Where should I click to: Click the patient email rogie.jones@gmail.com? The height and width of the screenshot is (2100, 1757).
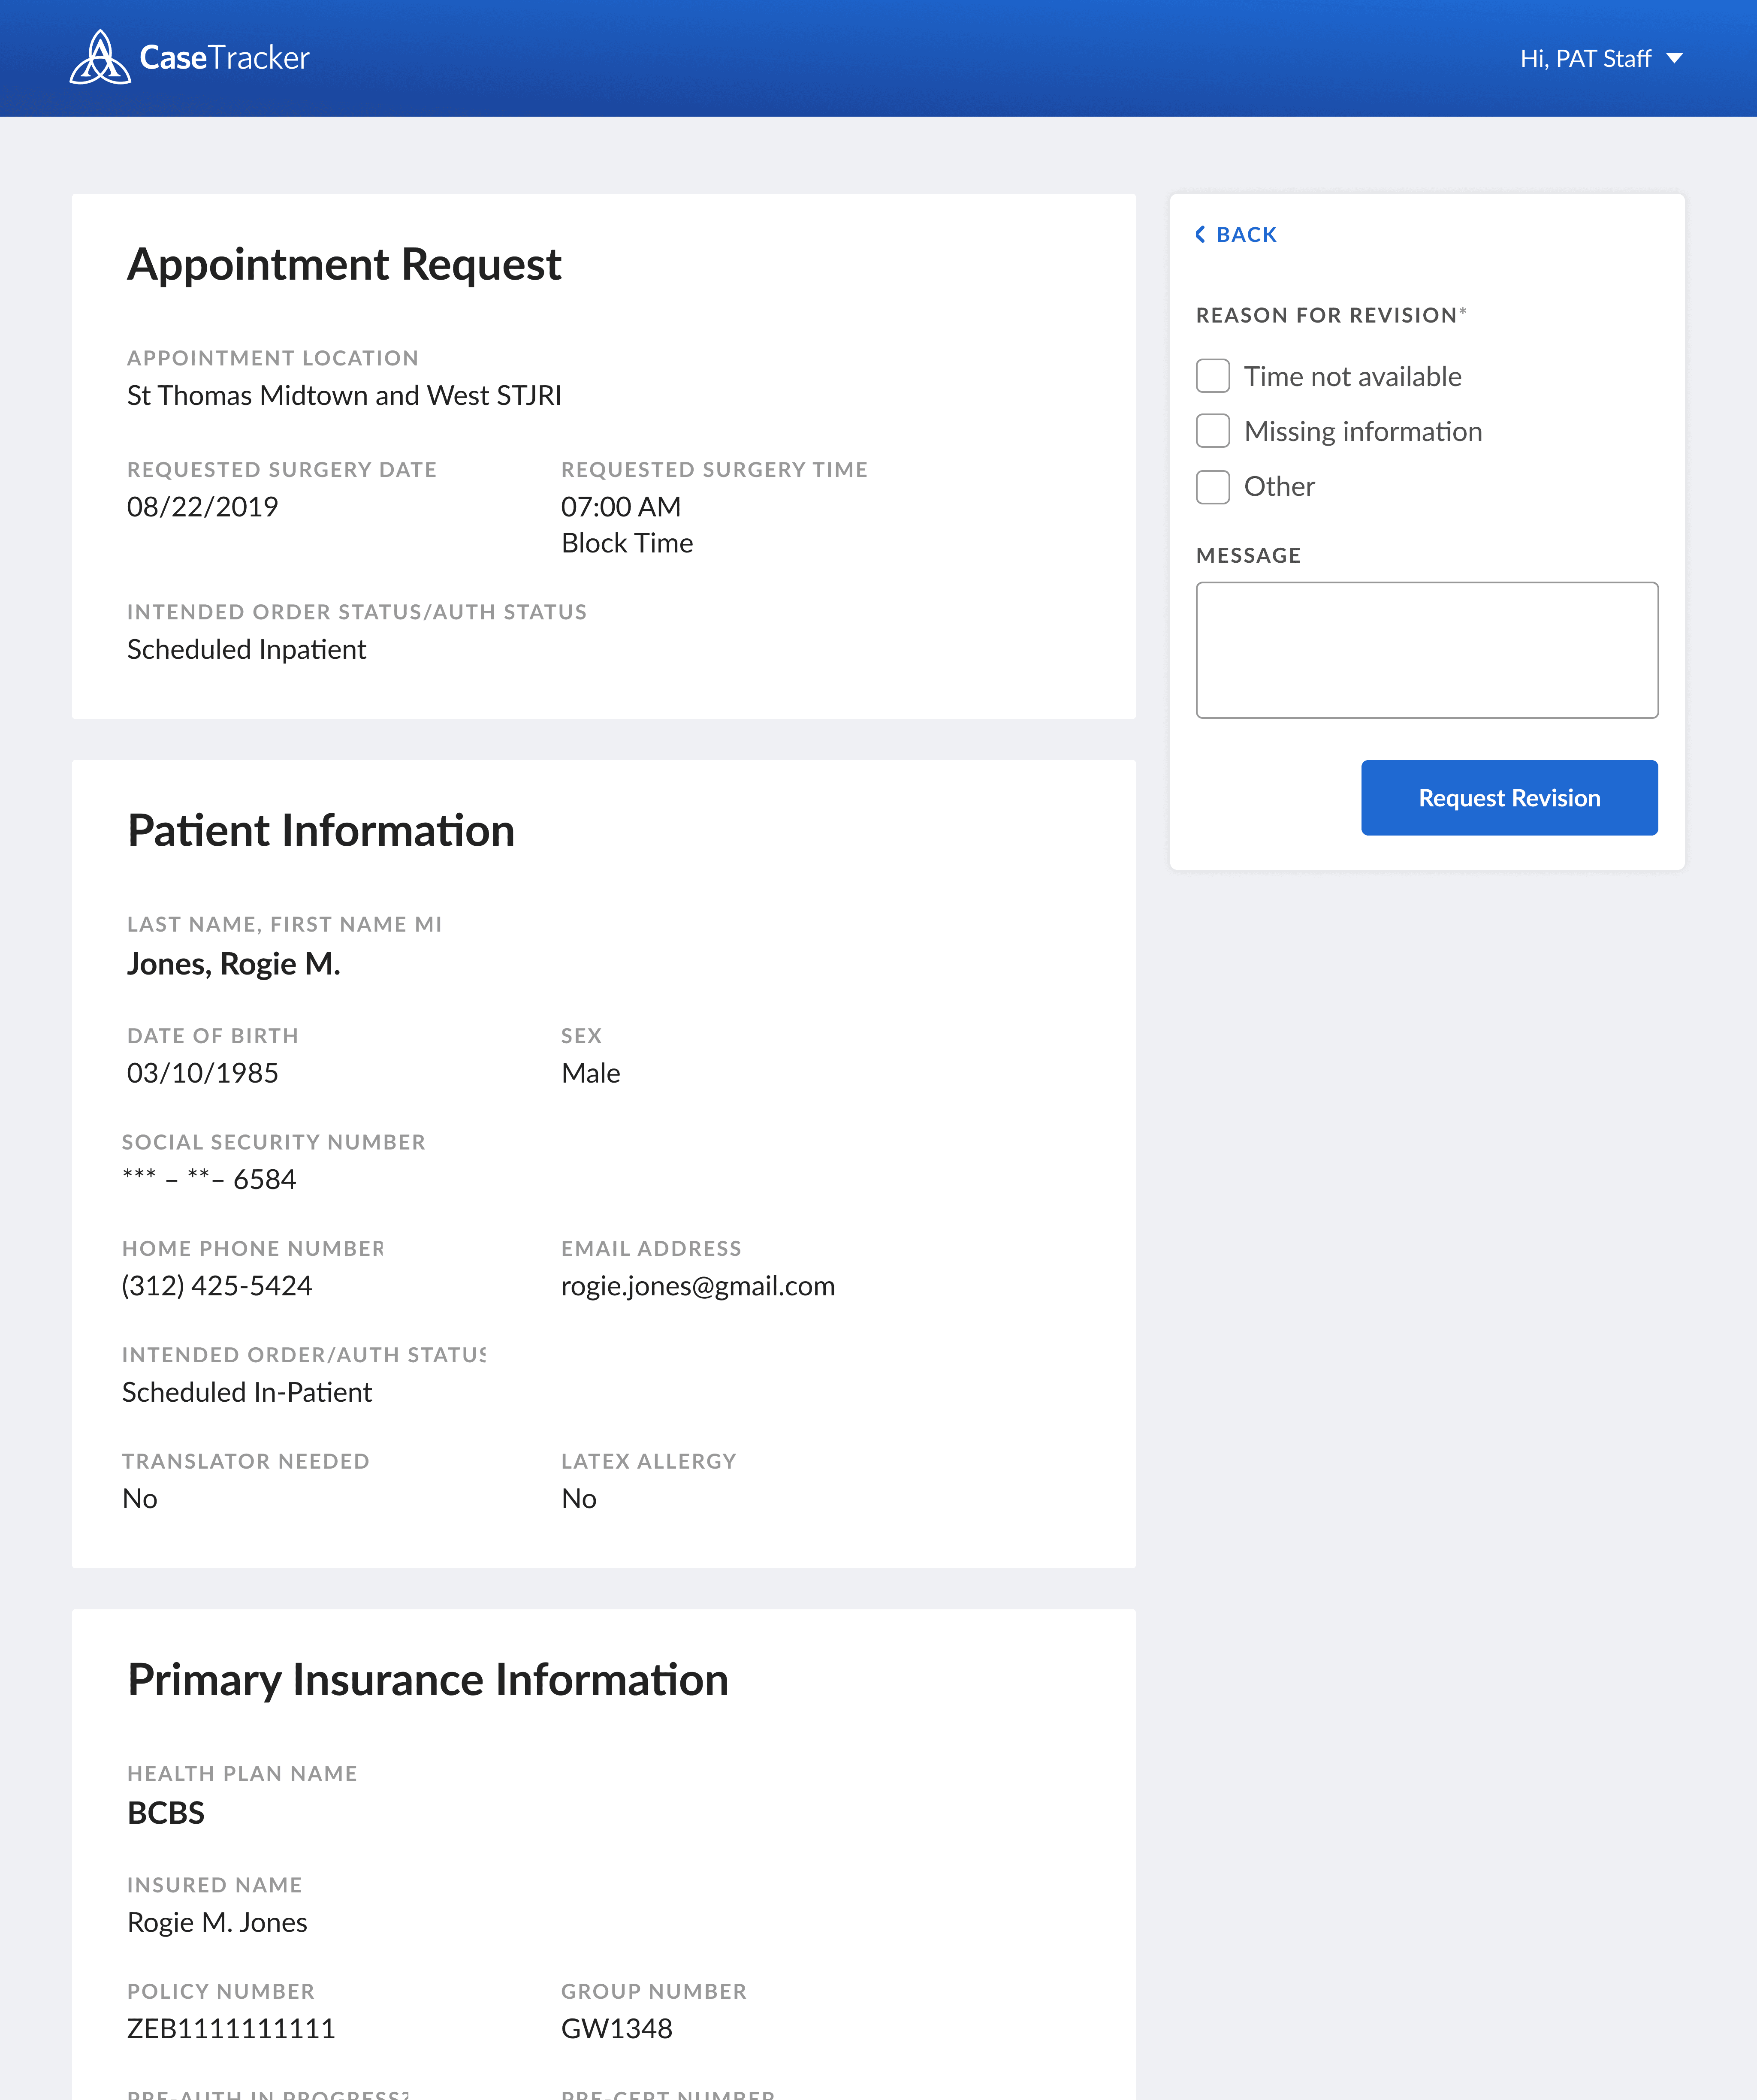point(697,1286)
